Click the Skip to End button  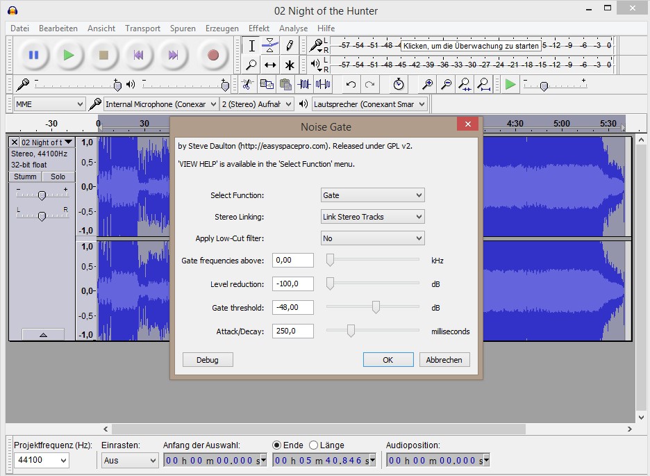(174, 55)
